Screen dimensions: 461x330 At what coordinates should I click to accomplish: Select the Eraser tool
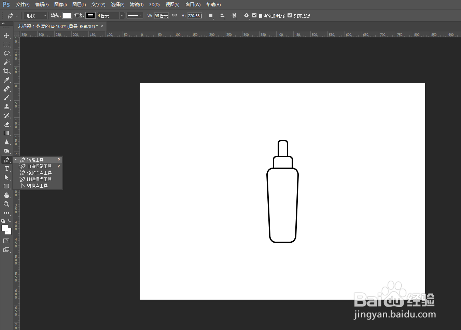tap(6, 124)
